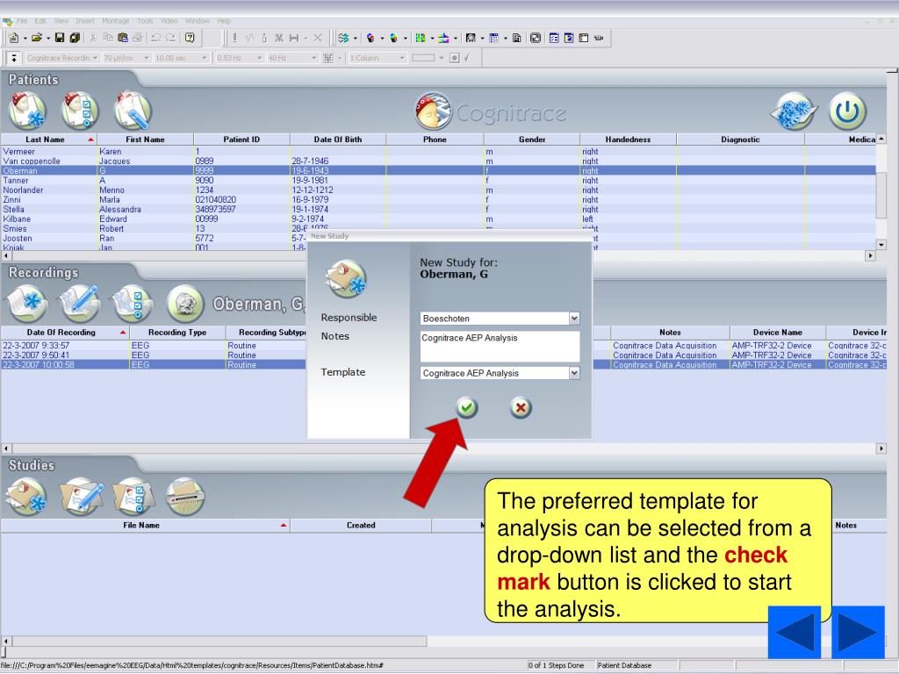Screen dimensions: 899x674
Task: Open recording properties checklist icon
Action: coord(133,304)
